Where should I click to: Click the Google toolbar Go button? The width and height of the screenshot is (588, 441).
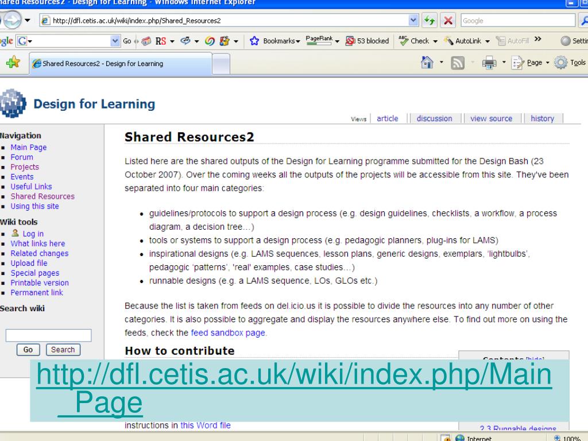127,41
